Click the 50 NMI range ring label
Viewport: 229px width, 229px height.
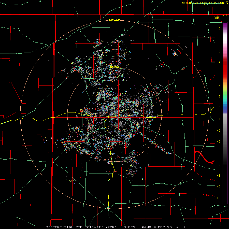[114, 67]
